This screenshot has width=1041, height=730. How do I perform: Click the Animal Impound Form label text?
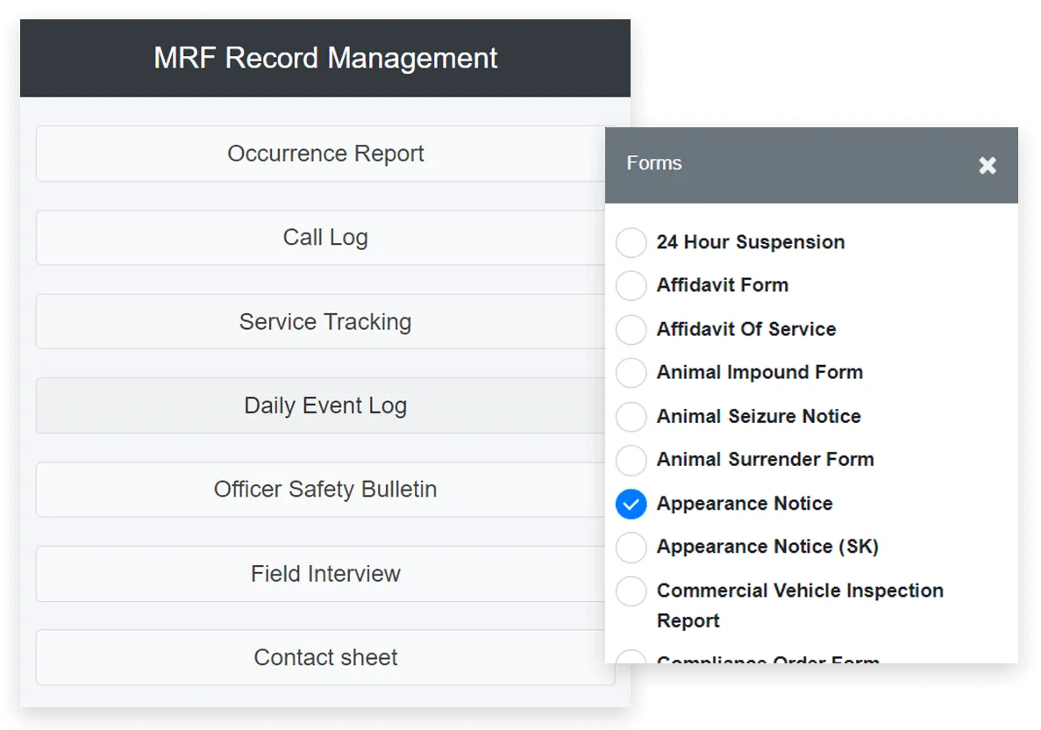(759, 372)
